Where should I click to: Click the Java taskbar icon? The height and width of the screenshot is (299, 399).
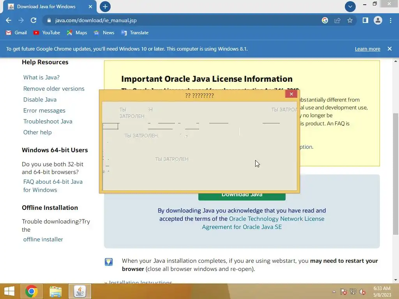pos(79,291)
